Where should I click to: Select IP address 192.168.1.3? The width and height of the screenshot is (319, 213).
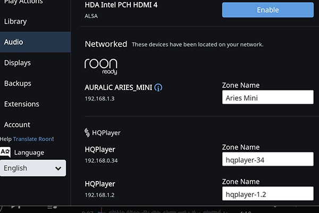click(100, 99)
